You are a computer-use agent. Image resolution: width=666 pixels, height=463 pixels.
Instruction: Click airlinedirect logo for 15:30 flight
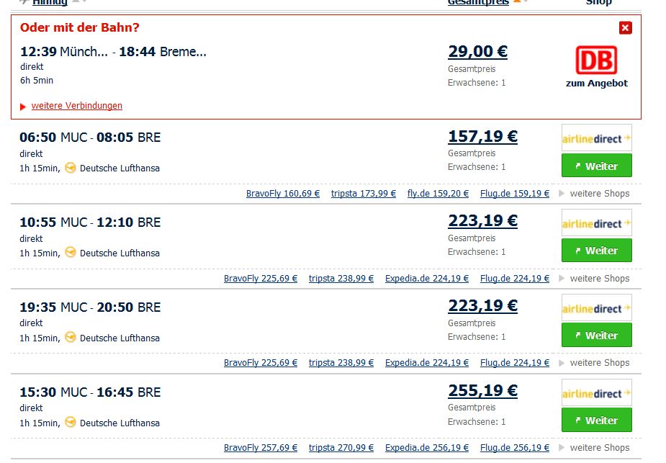click(x=596, y=393)
